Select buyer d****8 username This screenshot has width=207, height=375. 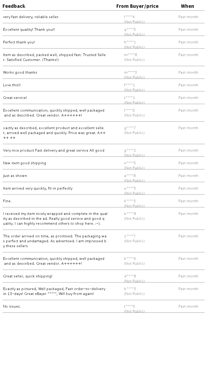pos(130,276)
